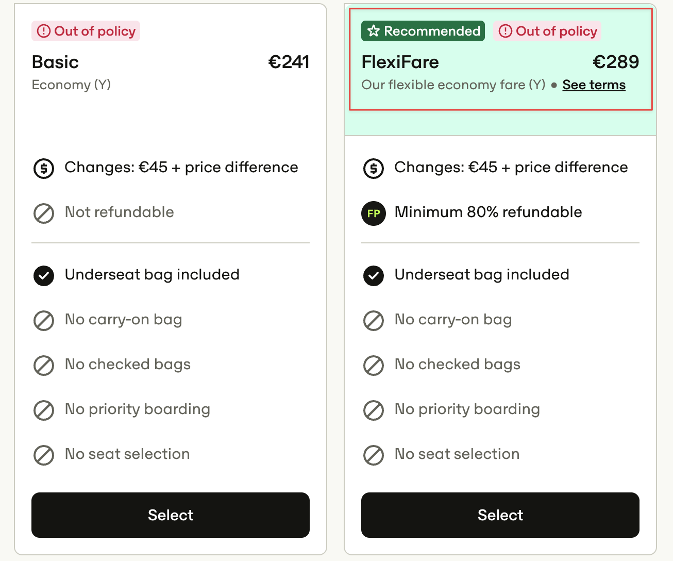Click the Basic fare change-fee dollar icon
673x561 pixels.
[x=44, y=169]
